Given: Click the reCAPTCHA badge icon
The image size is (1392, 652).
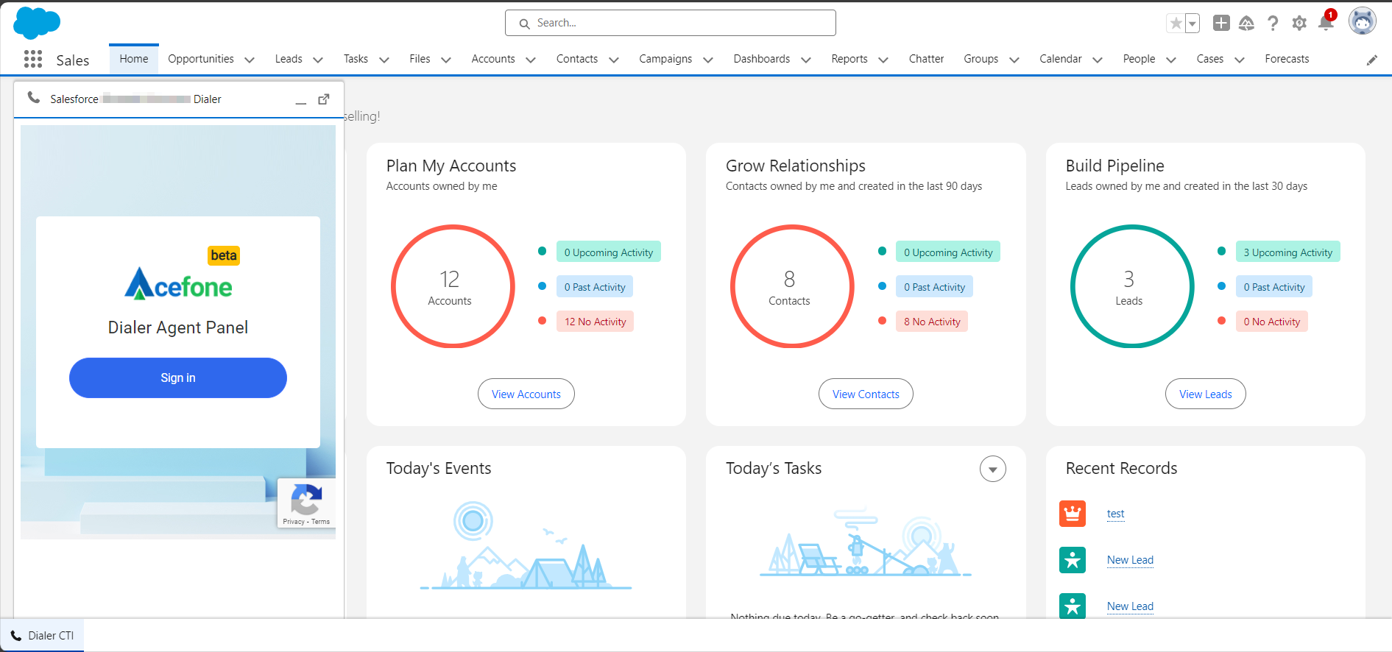Looking at the screenshot, I should [306, 500].
